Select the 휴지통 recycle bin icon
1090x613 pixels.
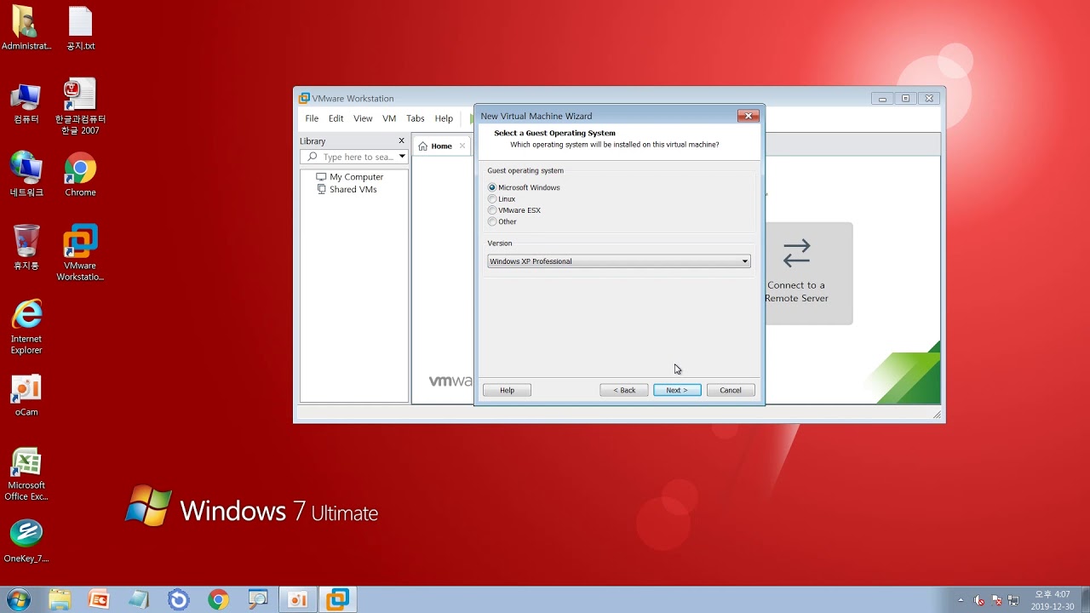click(x=26, y=248)
